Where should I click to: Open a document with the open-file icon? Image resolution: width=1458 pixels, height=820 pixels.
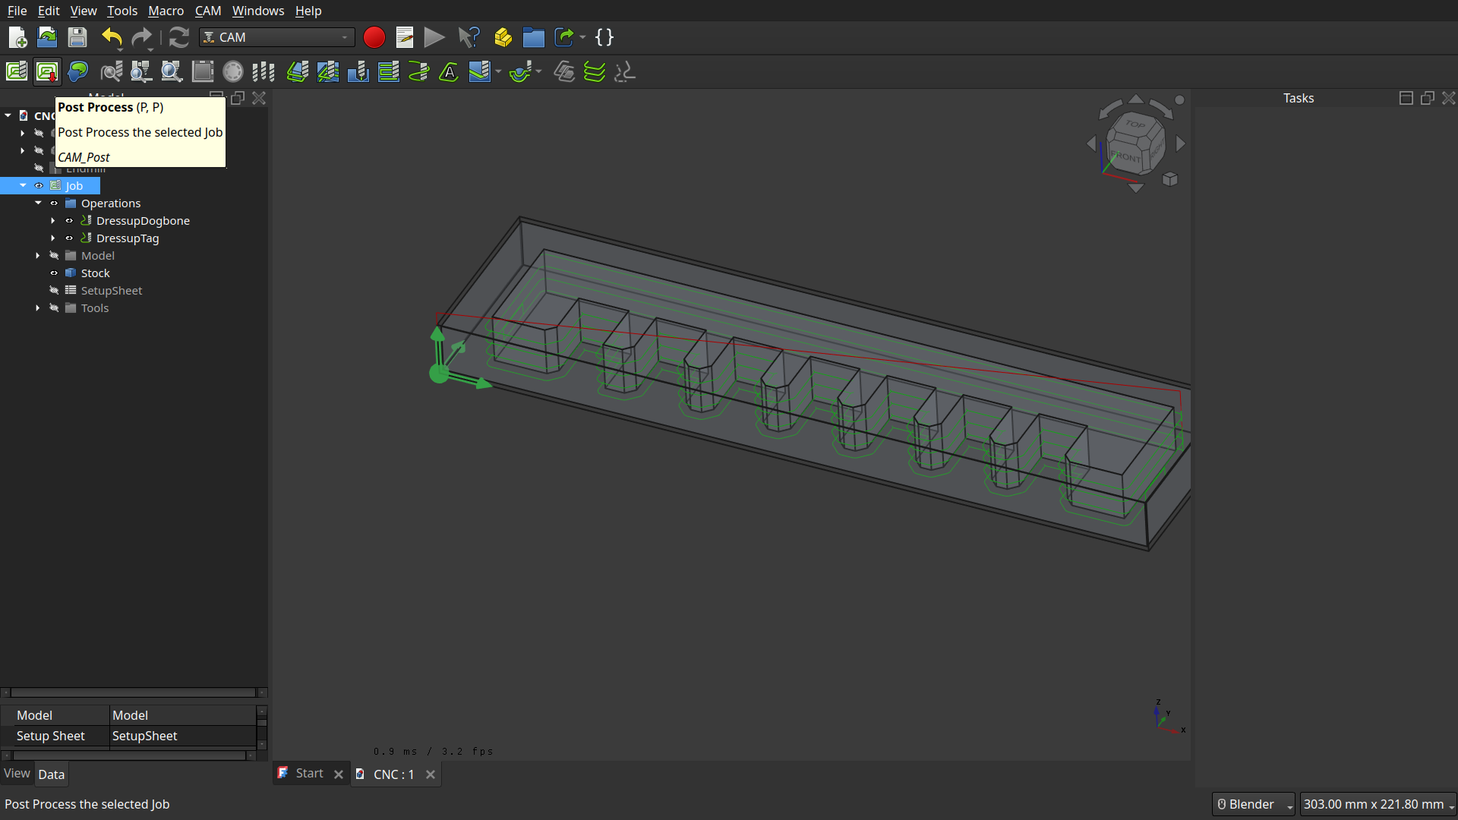coord(47,37)
